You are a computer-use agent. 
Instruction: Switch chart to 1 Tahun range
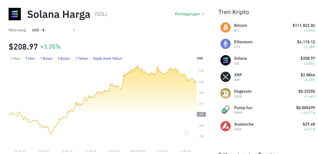pos(81,58)
